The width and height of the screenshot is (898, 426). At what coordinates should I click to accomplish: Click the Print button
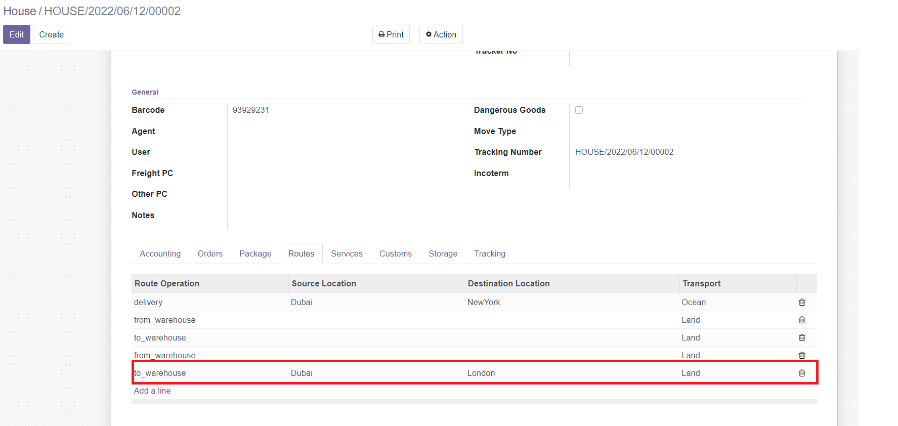pyautogui.click(x=391, y=34)
